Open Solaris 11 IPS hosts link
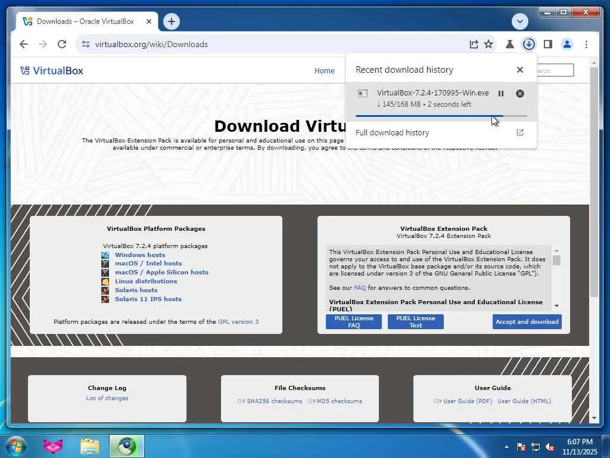610x458 pixels. (148, 299)
